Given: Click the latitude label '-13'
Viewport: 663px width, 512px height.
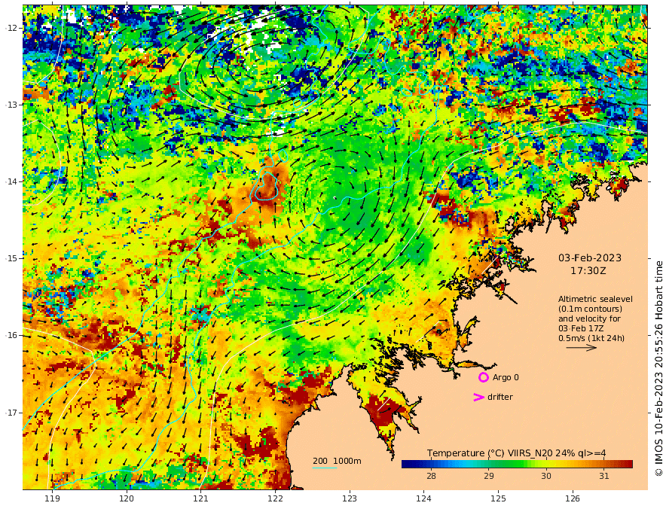Looking at the screenshot, I should pos(11,105).
